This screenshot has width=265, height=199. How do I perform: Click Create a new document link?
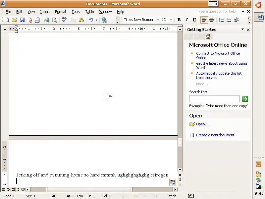[217, 135]
